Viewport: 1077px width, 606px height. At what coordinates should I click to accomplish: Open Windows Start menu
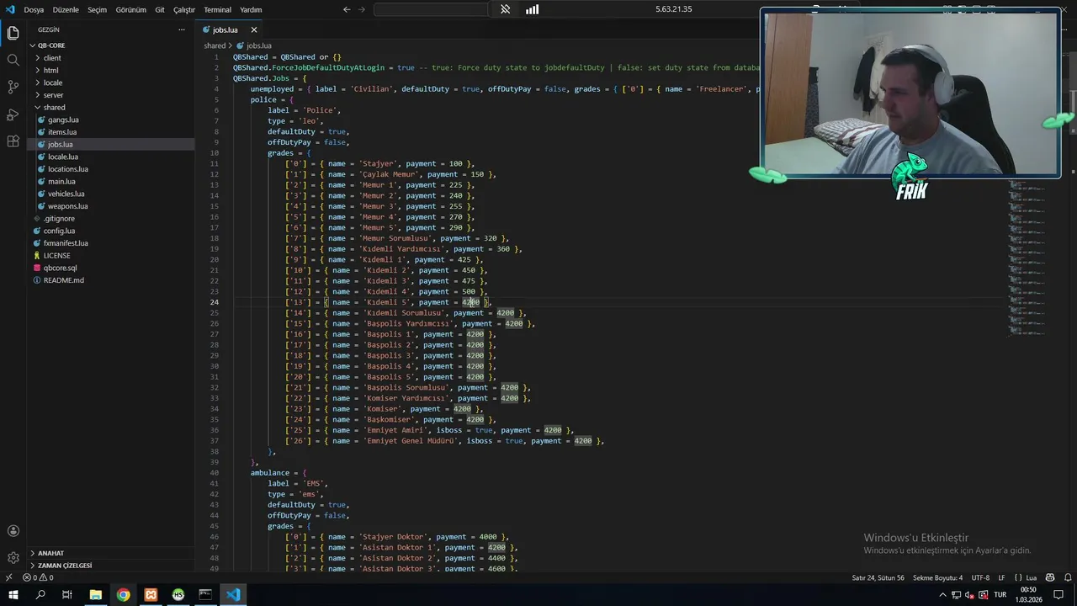click(x=13, y=594)
